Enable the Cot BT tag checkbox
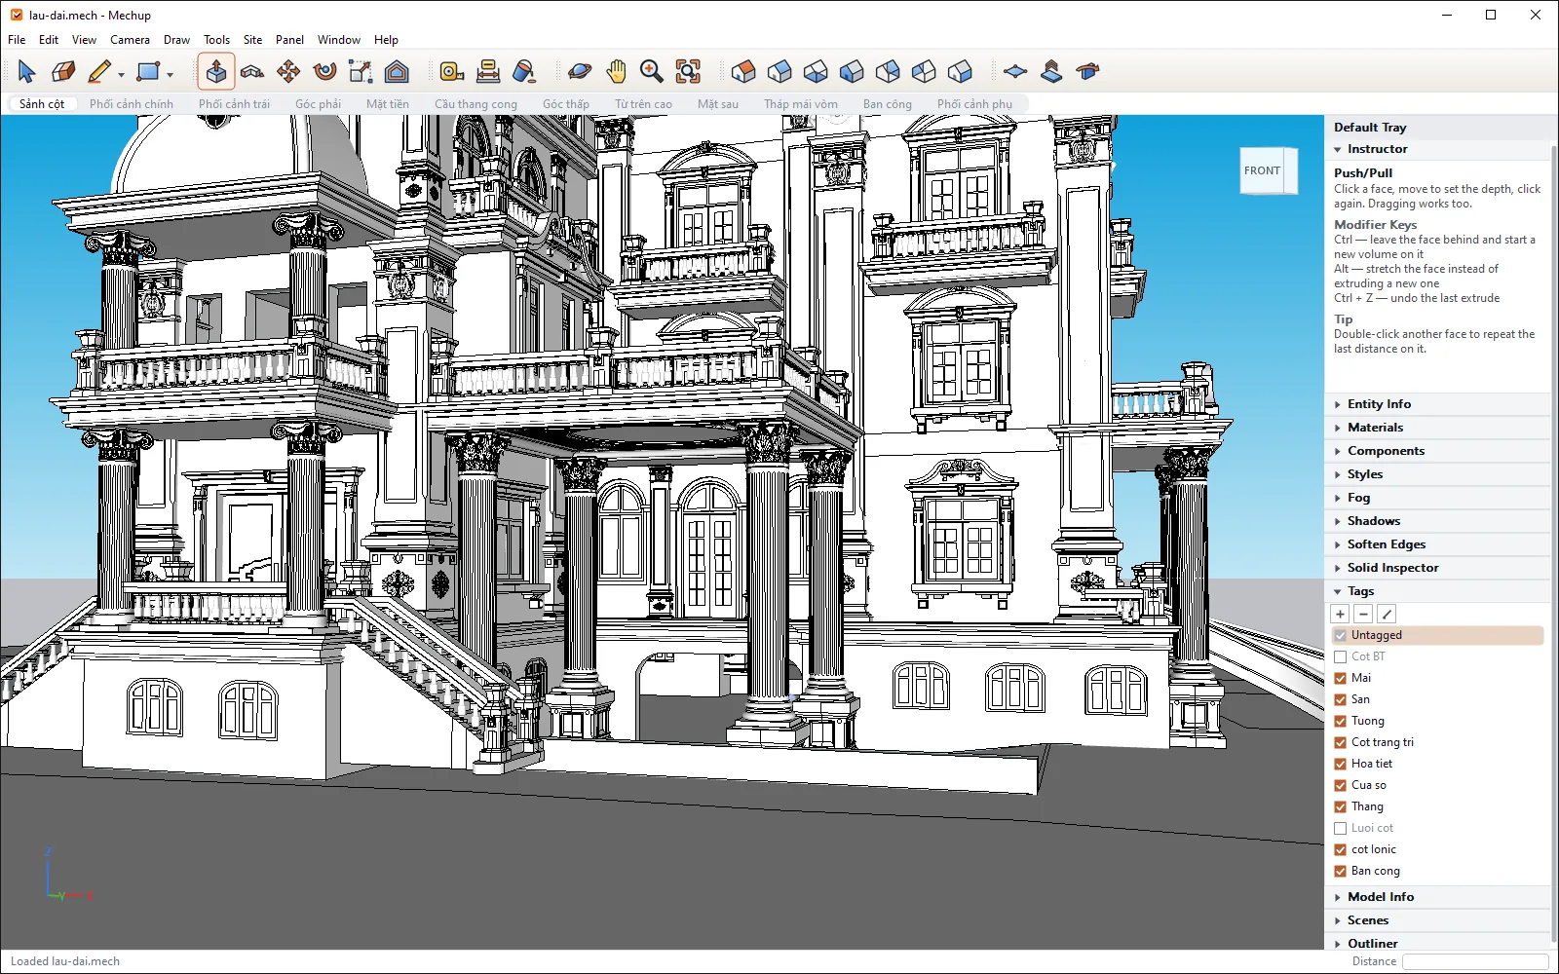1559x974 pixels. click(1341, 656)
